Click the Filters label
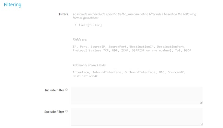This screenshot has height=128, width=223. (x=63, y=14)
